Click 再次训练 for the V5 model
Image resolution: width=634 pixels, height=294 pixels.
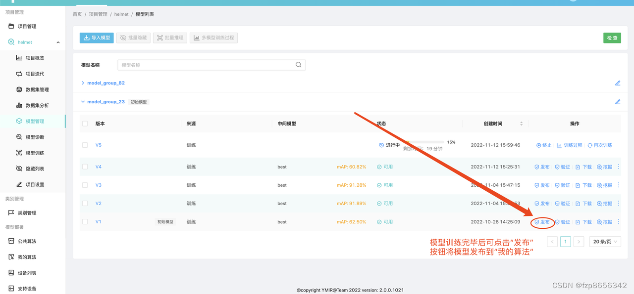(600, 145)
